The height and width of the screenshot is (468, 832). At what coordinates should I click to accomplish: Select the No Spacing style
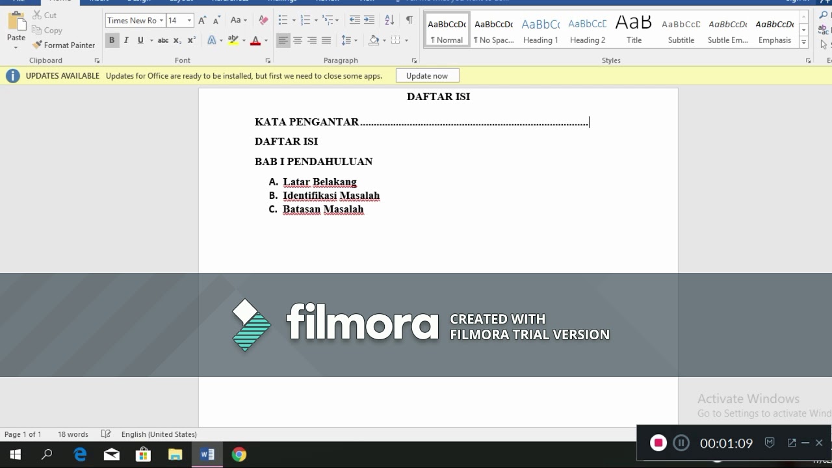pyautogui.click(x=494, y=30)
